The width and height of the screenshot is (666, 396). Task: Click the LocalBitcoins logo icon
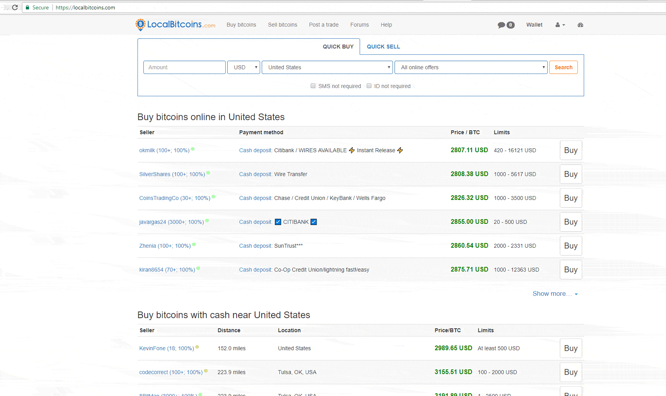[140, 25]
